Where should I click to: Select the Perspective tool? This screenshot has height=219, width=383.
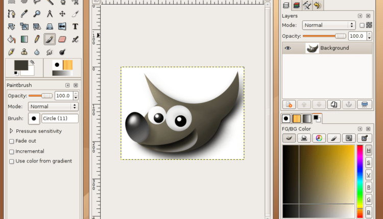point(50,26)
